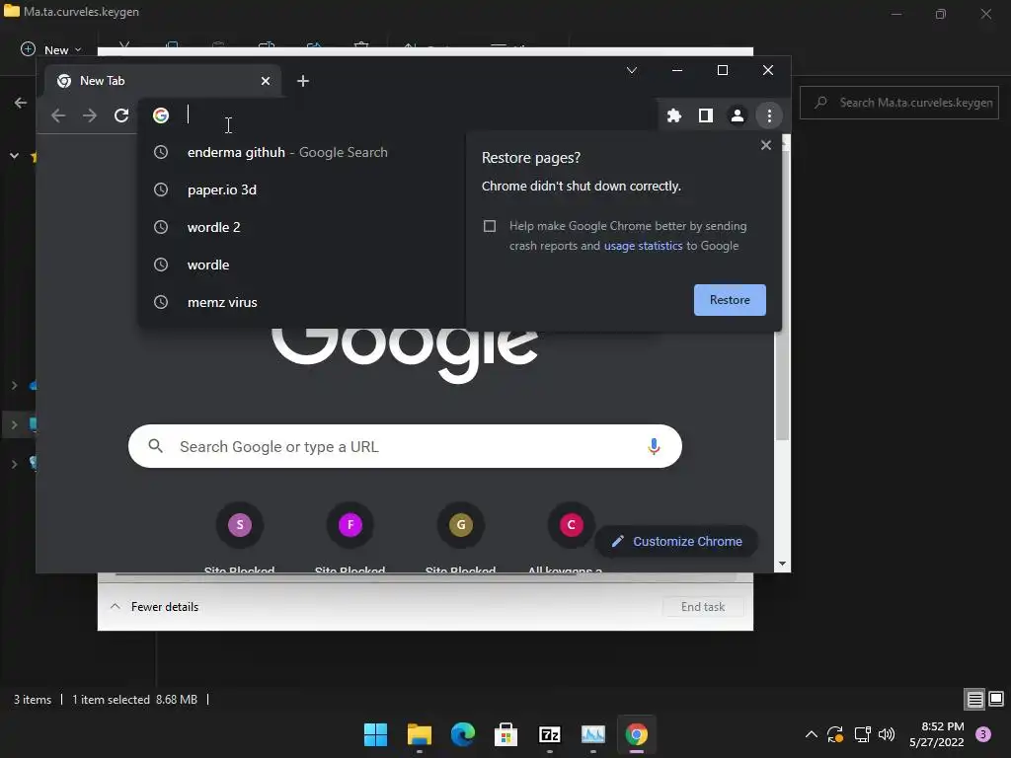This screenshot has height=758, width=1011.
Task: Open the 'S' Site Blocked shortcut
Action: (x=240, y=525)
